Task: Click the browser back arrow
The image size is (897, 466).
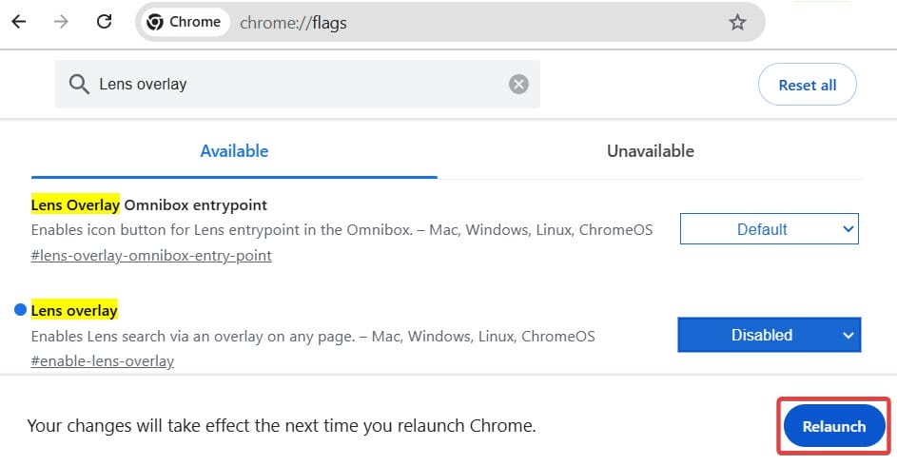Action: [x=18, y=23]
